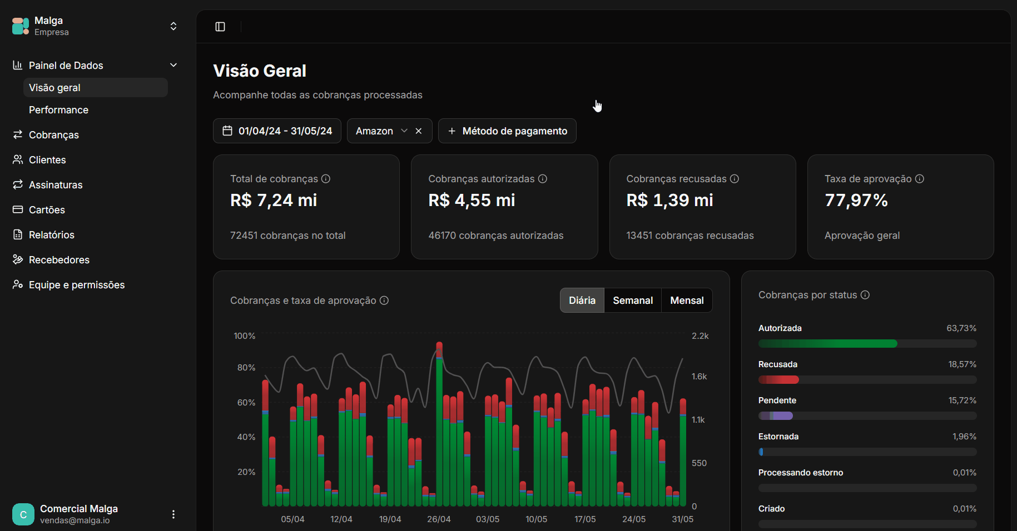The image size is (1017, 531).
Task: Click the Recebedores icon
Action: 18,259
